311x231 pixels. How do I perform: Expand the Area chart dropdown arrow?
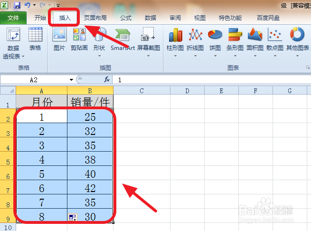point(255,56)
